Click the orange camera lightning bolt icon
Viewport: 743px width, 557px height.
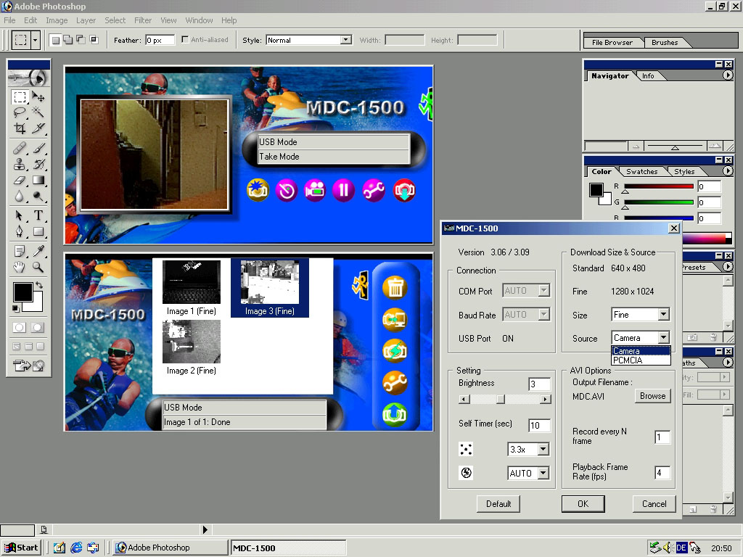[395, 351]
